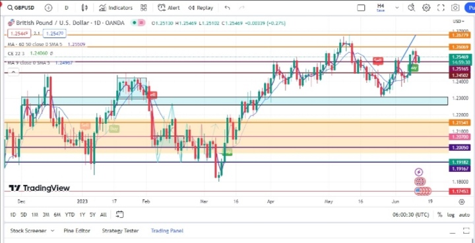Open the GBPUSD symbol search
The image size is (475, 243).
click(x=21, y=8)
